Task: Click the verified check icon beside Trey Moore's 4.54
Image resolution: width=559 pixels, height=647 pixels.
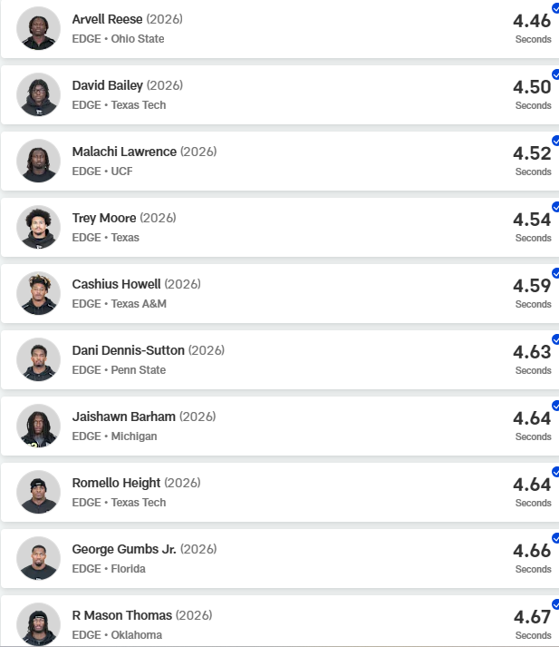Action: click(x=555, y=207)
